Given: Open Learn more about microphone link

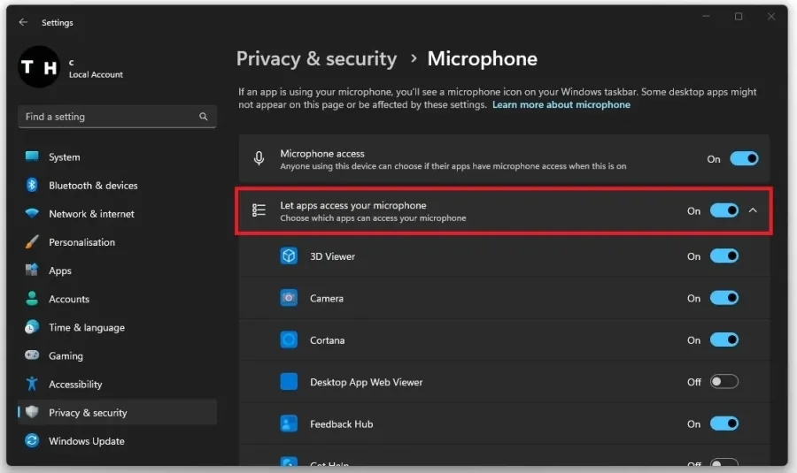Looking at the screenshot, I should click(x=561, y=104).
